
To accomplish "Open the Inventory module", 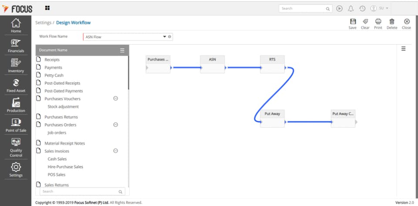I will coord(16,65).
